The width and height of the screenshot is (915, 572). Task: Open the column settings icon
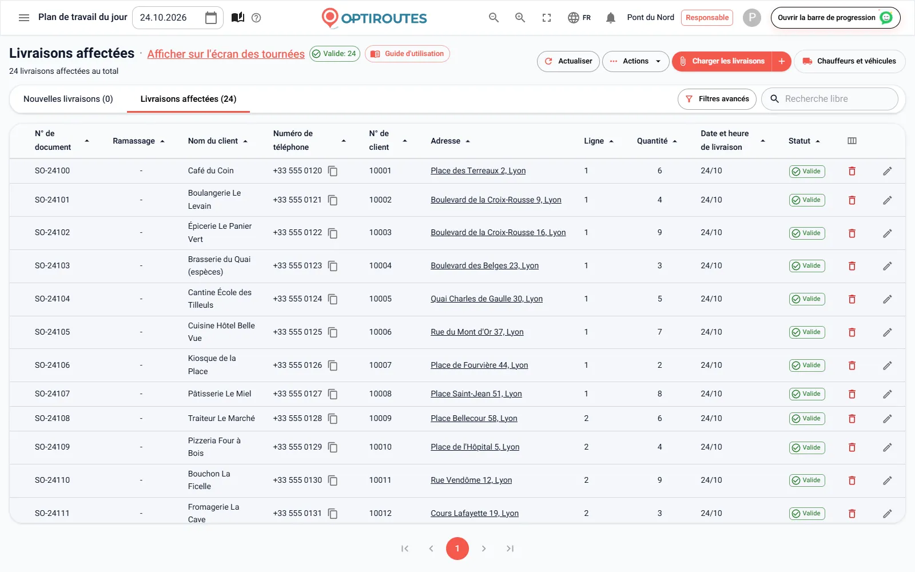(x=852, y=141)
